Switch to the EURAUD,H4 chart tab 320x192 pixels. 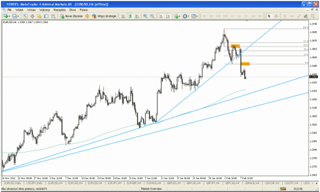point(154,183)
